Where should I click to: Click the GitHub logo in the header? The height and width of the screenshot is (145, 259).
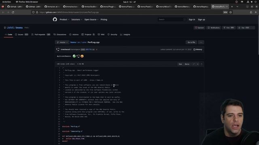(x=55, y=19)
